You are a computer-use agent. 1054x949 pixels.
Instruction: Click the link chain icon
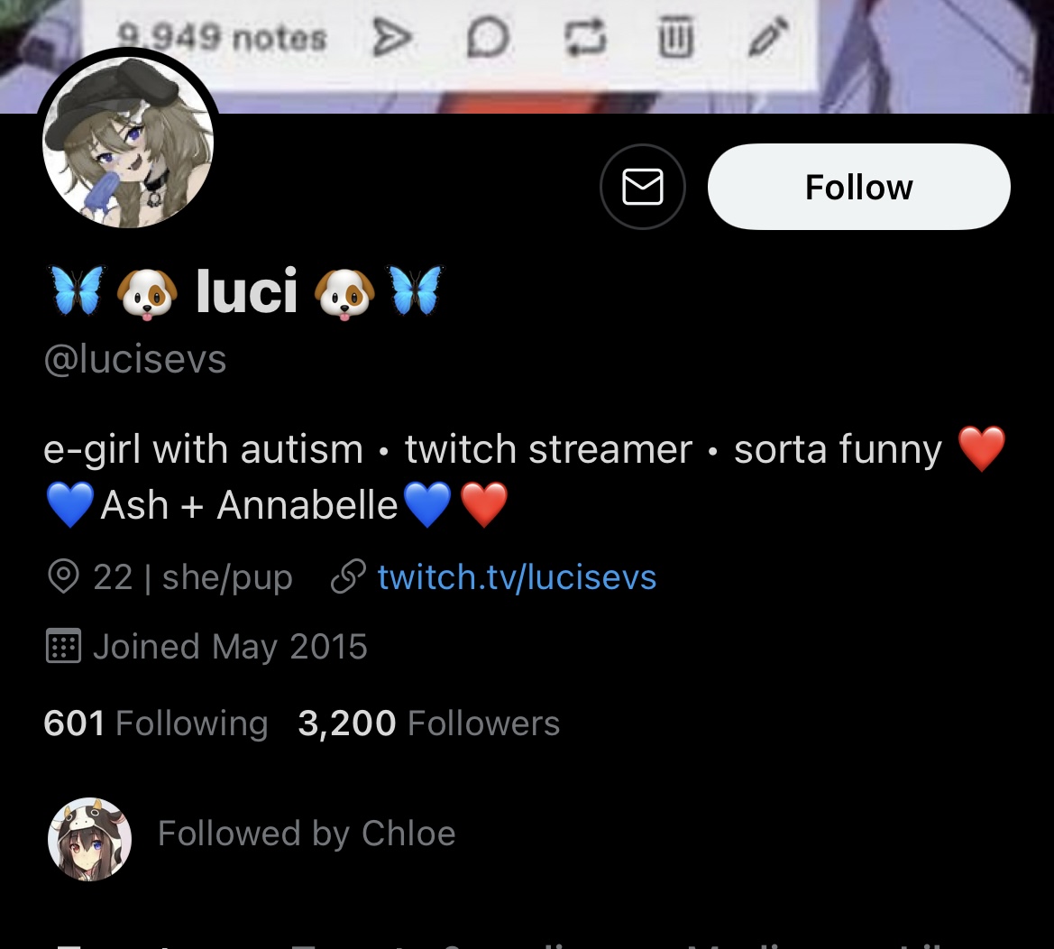[x=348, y=577]
